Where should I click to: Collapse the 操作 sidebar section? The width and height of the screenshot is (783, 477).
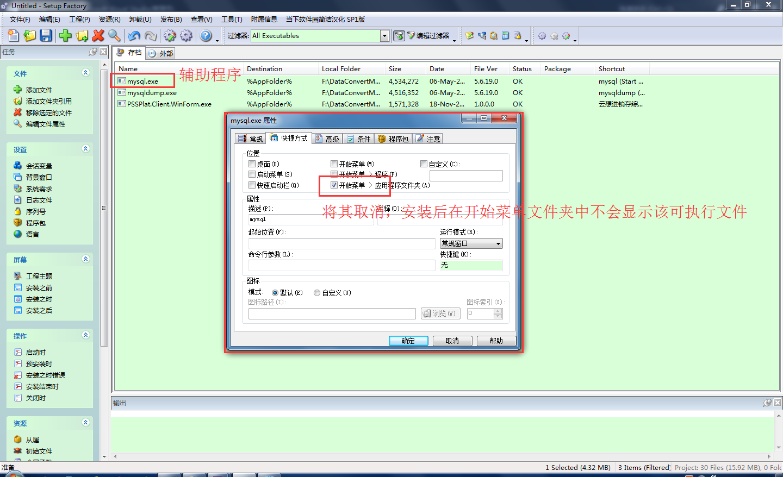coord(85,335)
